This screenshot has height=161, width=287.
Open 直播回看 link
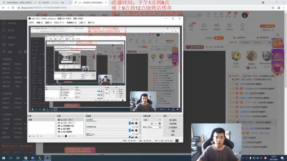[263, 38]
